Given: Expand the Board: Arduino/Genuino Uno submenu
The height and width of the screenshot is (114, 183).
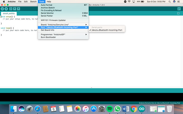Looking at the screenshot, I should [63, 25].
